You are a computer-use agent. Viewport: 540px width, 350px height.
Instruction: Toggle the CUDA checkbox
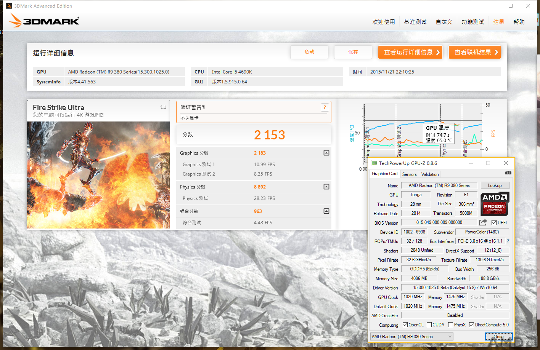point(429,325)
